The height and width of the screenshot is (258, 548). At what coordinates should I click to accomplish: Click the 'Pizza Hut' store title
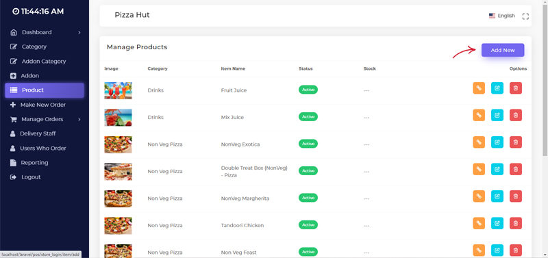pyautogui.click(x=132, y=15)
